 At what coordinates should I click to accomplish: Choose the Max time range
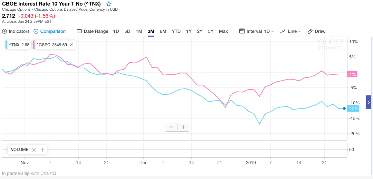pos(223,31)
